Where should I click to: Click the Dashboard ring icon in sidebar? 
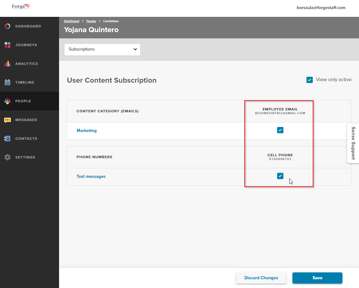[x=7, y=26]
